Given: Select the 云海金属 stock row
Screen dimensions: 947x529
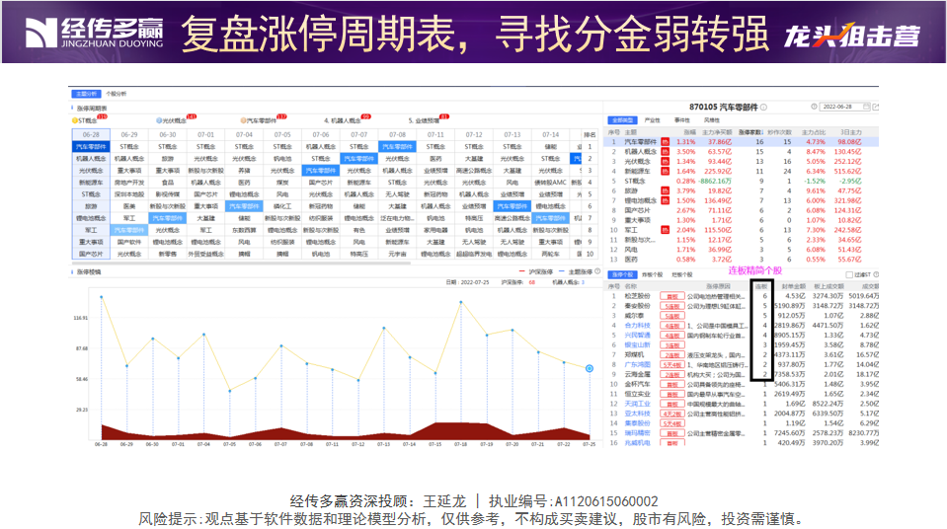Looking at the screenshot, I should (x=741, y=374).
